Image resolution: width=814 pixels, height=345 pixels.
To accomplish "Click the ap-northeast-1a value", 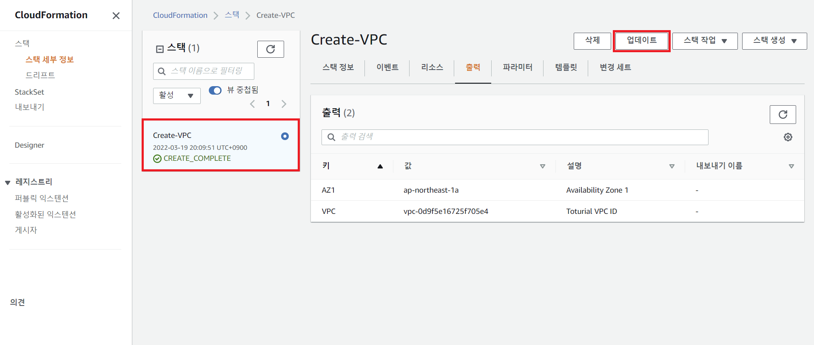I will 431,190.
